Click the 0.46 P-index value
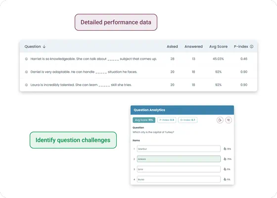Screen dimensions: 277x198 coord(244,59)
